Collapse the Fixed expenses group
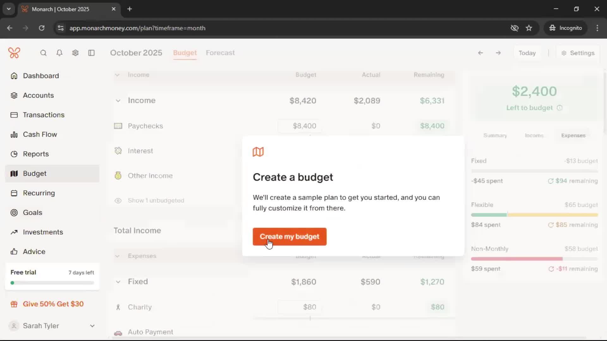This screenshot has width=607, height=341. tap(118, 282)
